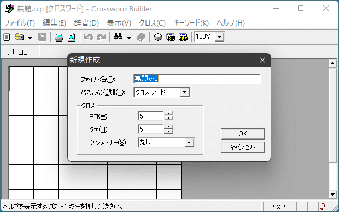Increase the タテ(H) value with up arrow
This screenshot has width=339, height=212.
(x=168, y=127)
